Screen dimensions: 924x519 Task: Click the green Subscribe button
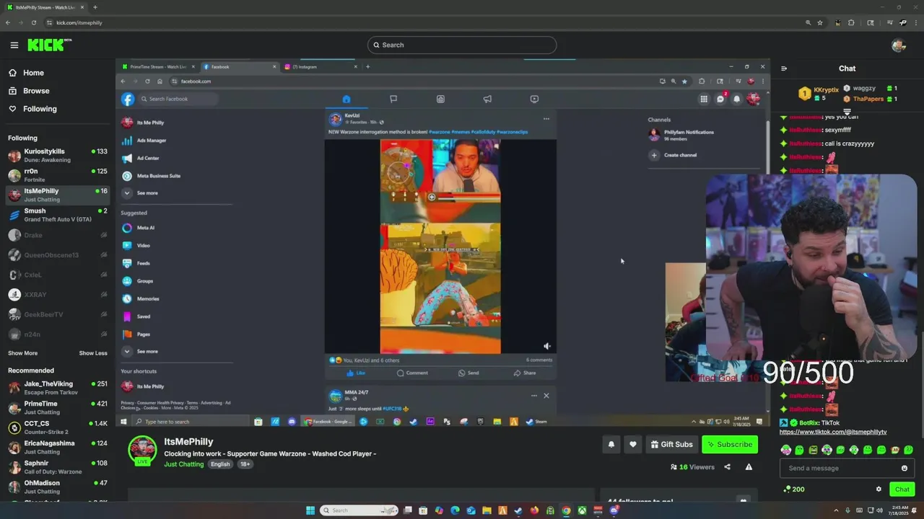click(x=730, y=444)
